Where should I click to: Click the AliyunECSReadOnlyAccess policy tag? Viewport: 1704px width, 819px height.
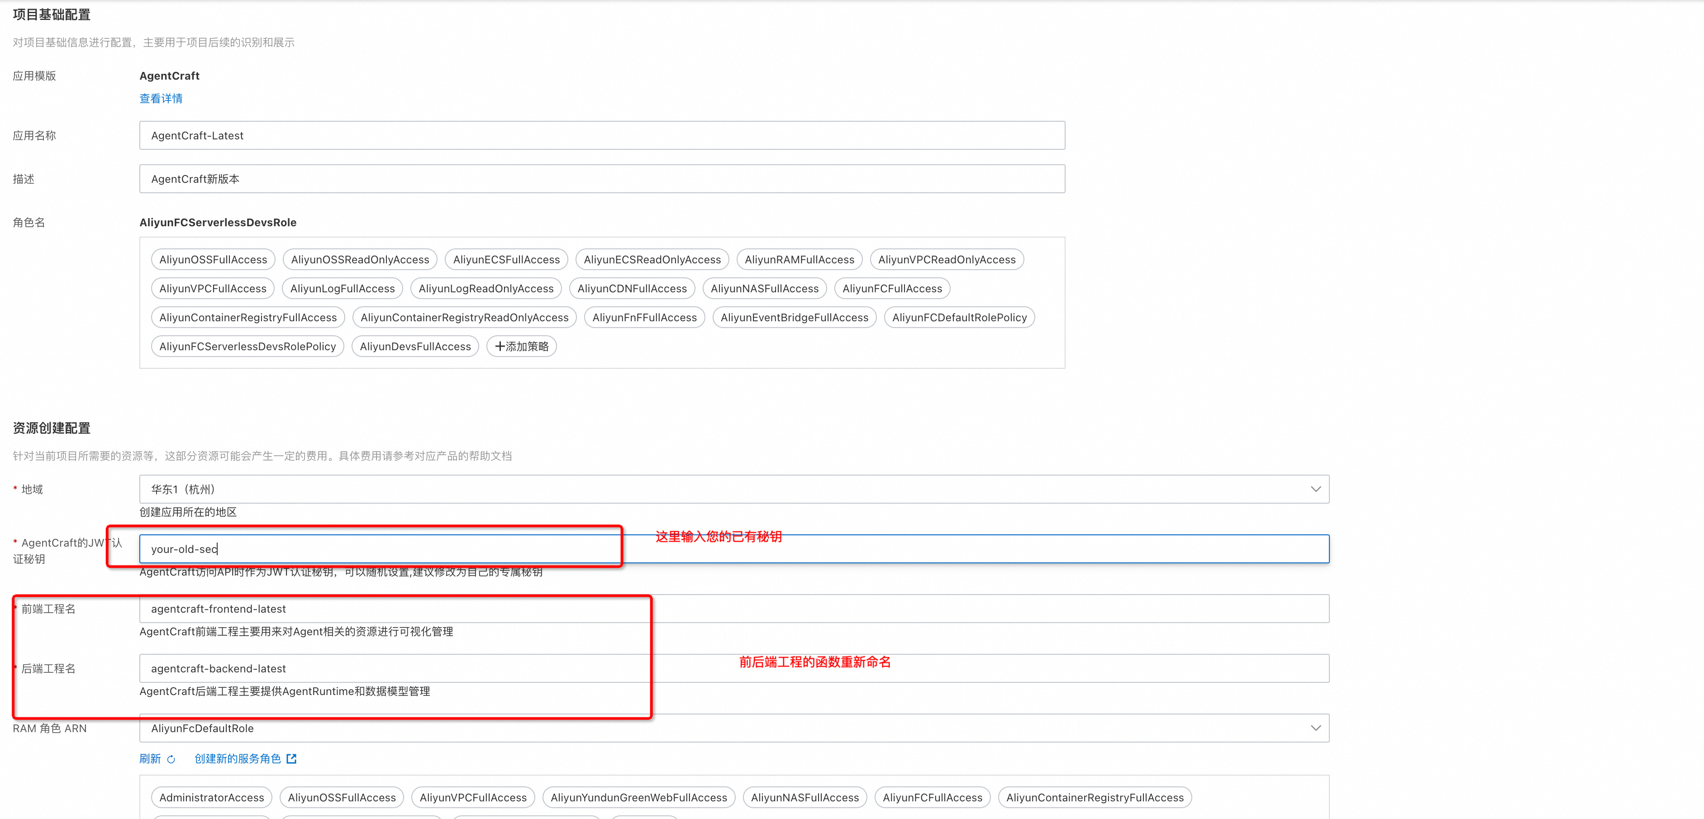652,260
